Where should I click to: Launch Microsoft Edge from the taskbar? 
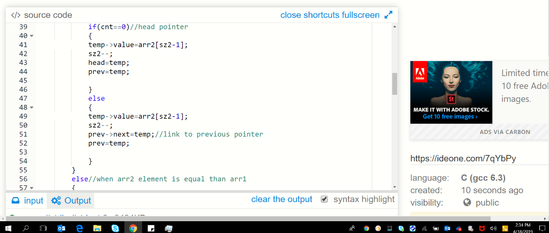pyautogui.click(x=79, y=229)
